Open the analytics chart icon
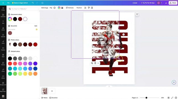Viewport: 178px width, 99px height. coord(166,3)
